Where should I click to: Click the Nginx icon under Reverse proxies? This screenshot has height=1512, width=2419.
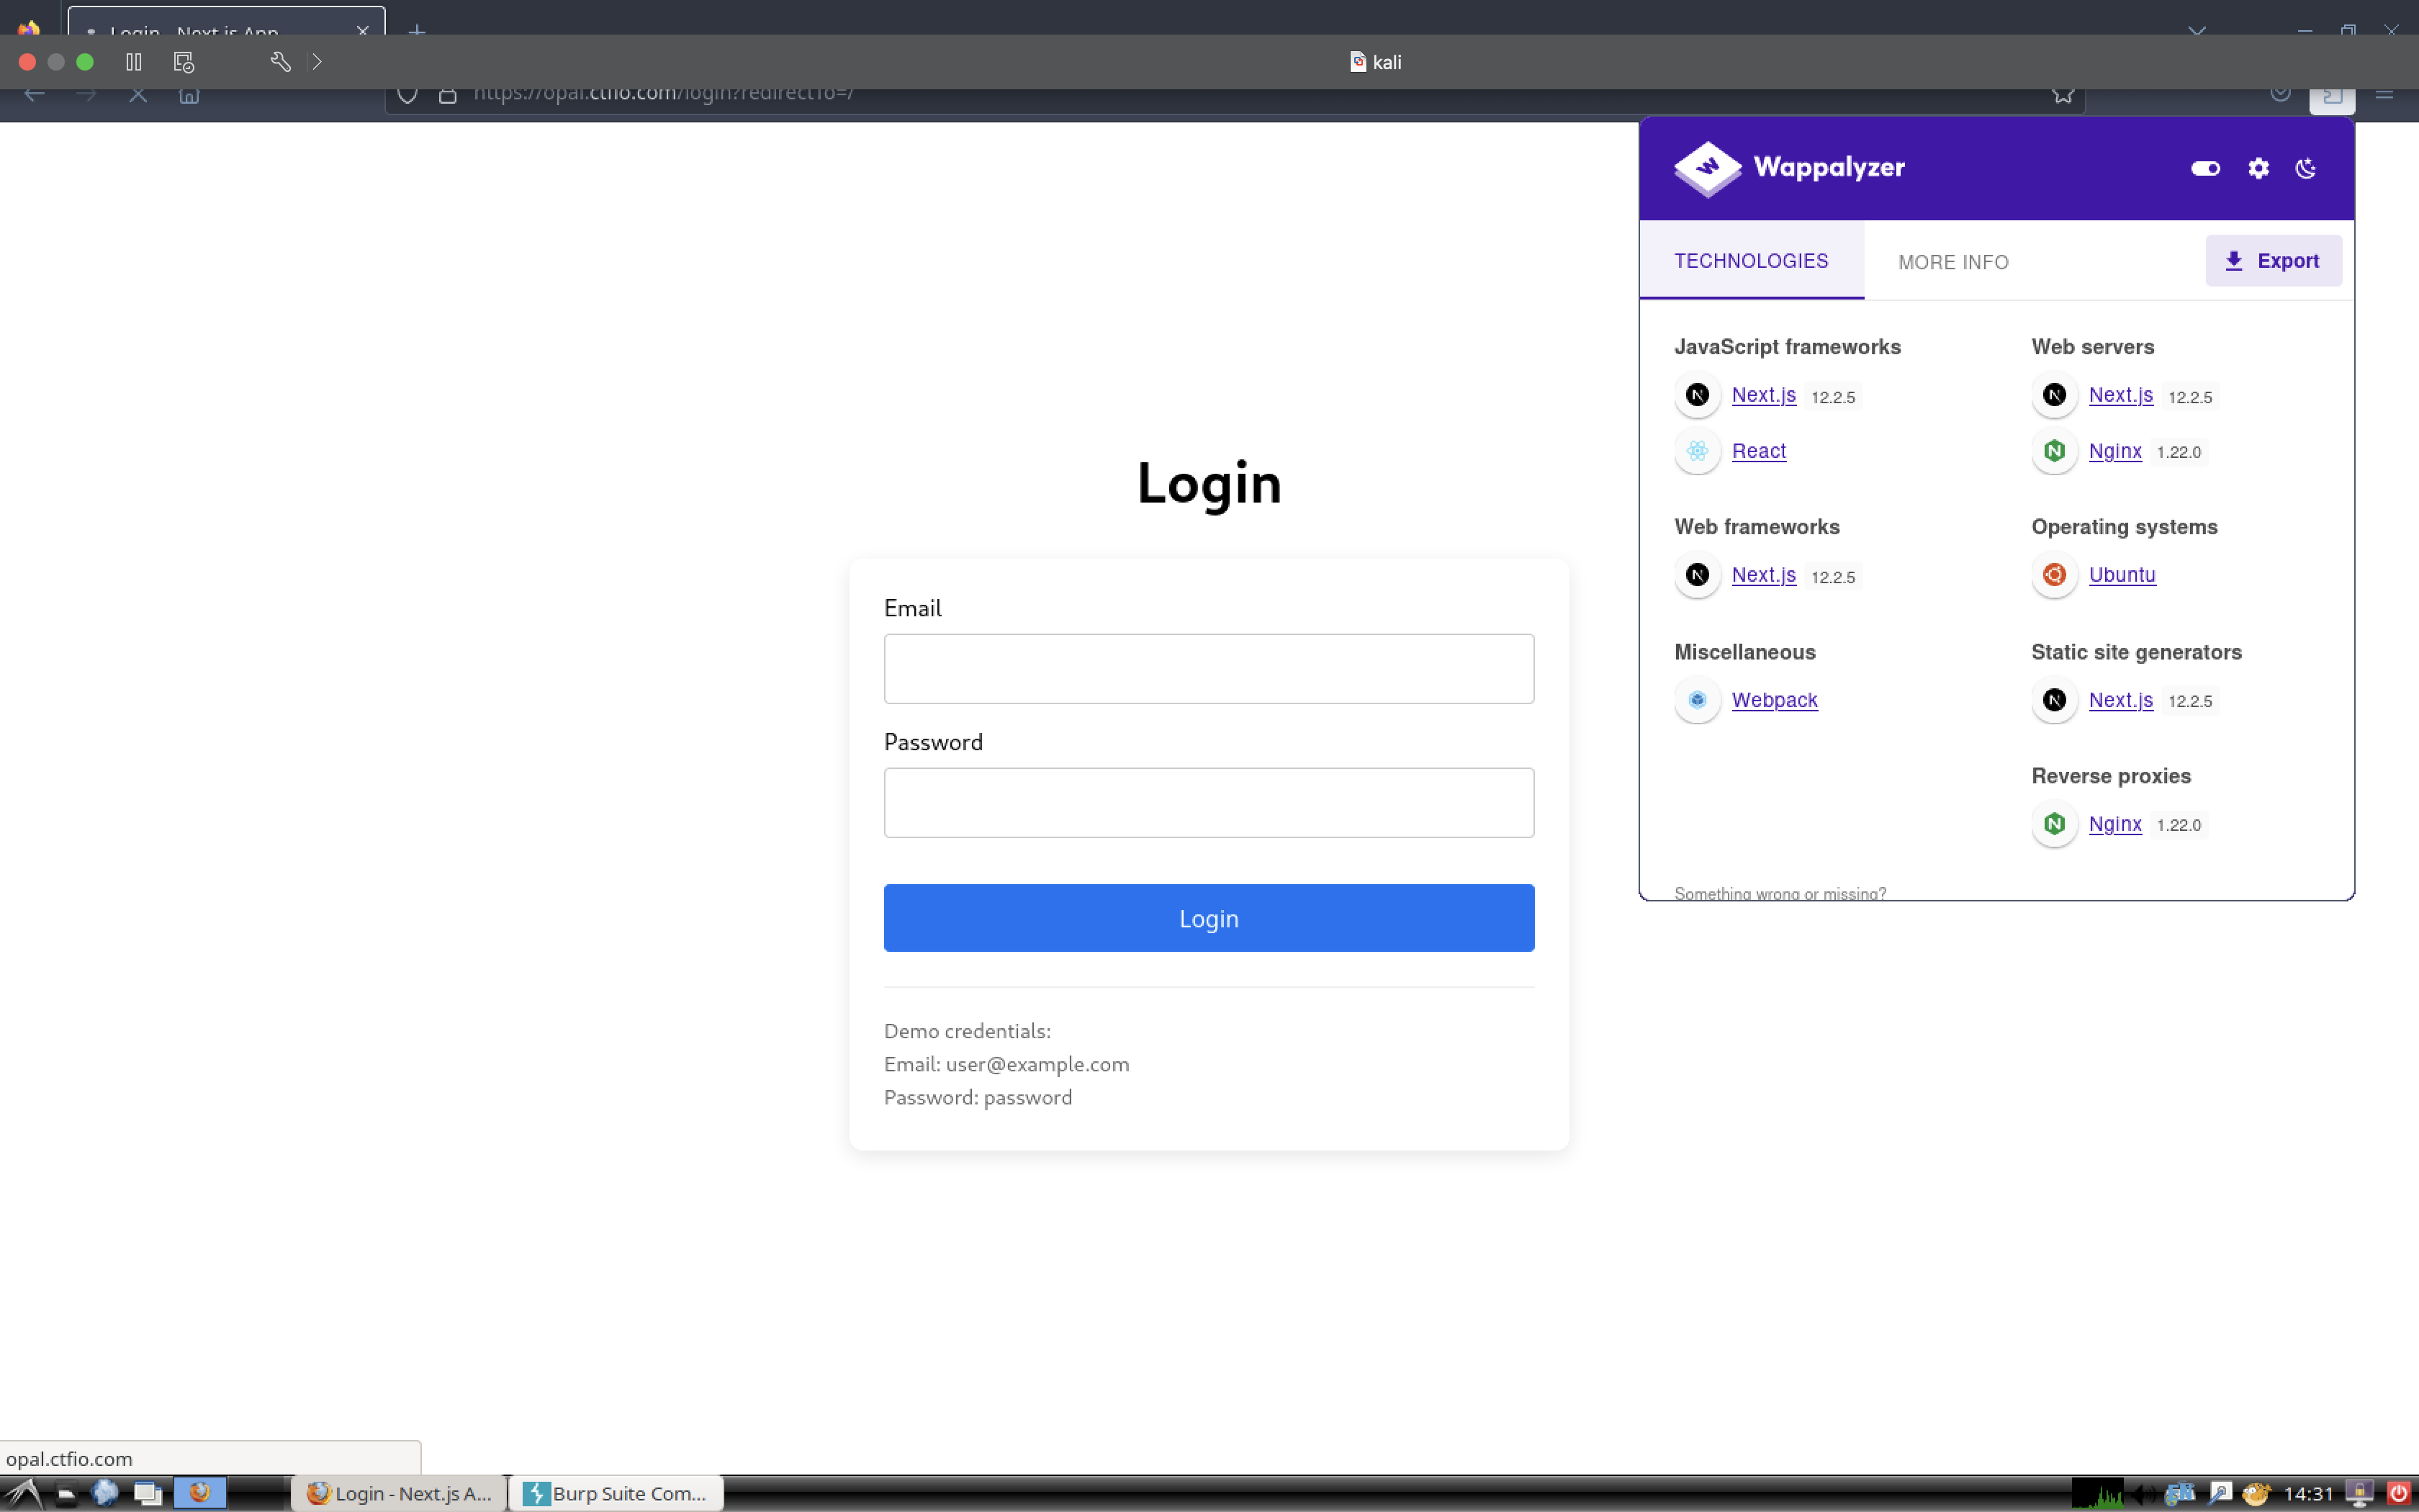click(2054, 824)
